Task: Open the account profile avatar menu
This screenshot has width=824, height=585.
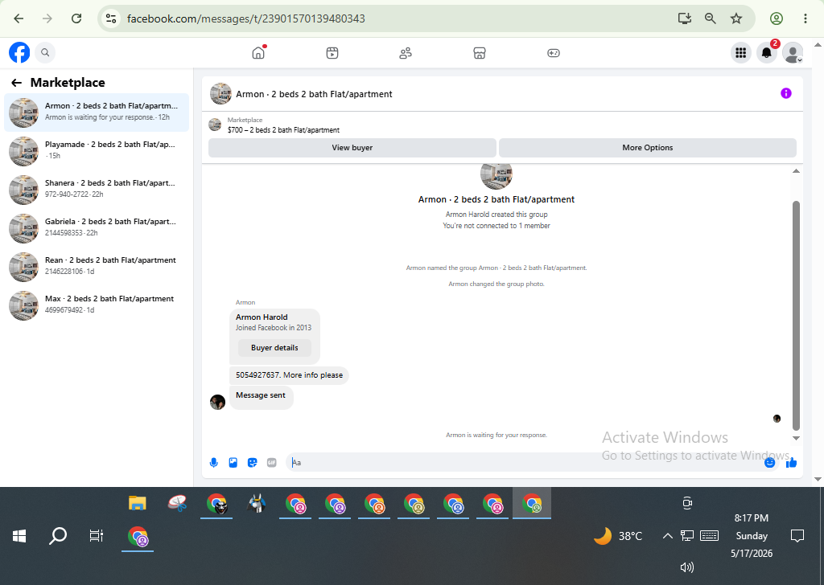Action: (x=793, y=52)
